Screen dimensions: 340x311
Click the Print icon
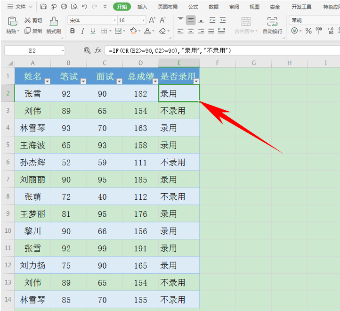pyautogui.click(x=64, y=7)
